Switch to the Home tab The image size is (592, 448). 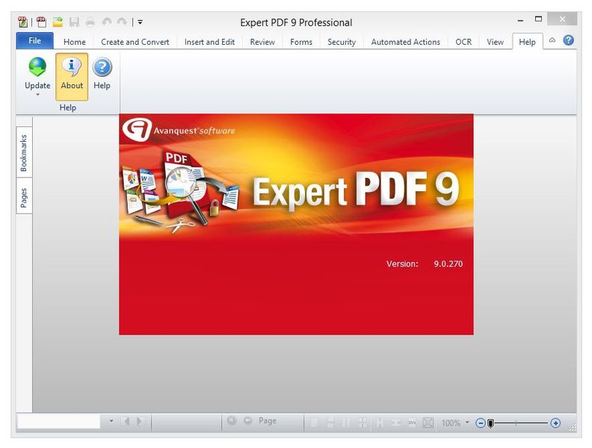coord(75,42)
